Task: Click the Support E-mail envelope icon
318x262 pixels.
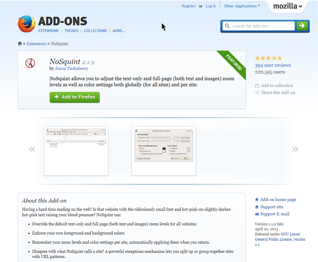Action: click(257, 214)
